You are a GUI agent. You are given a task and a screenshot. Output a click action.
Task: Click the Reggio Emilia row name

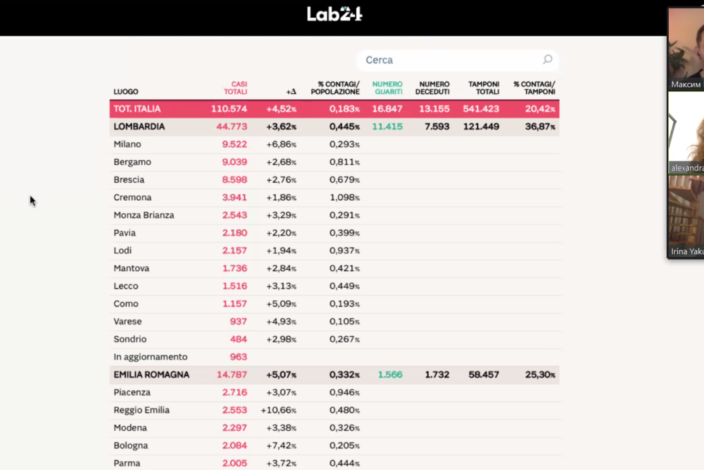point(141,410)
